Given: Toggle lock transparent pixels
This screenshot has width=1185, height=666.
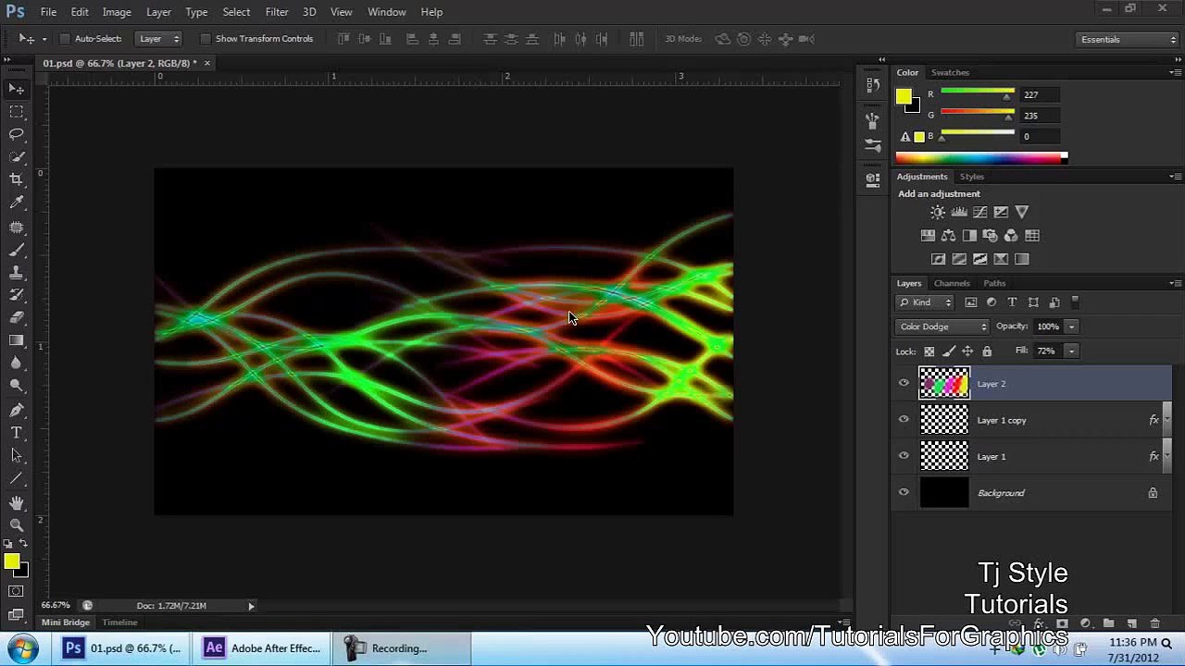Looking at the screenshot, I should click(929, 351).
